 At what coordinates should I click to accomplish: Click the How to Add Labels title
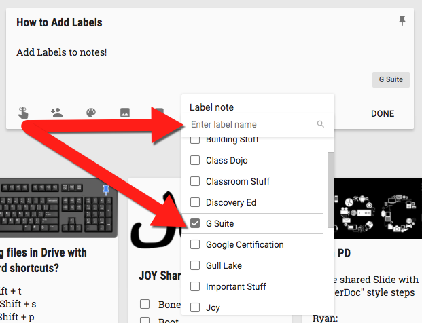pyautogui.click(x=59, y=22)
